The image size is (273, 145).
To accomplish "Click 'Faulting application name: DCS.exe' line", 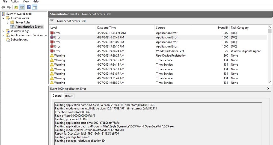I will [105, 105].
